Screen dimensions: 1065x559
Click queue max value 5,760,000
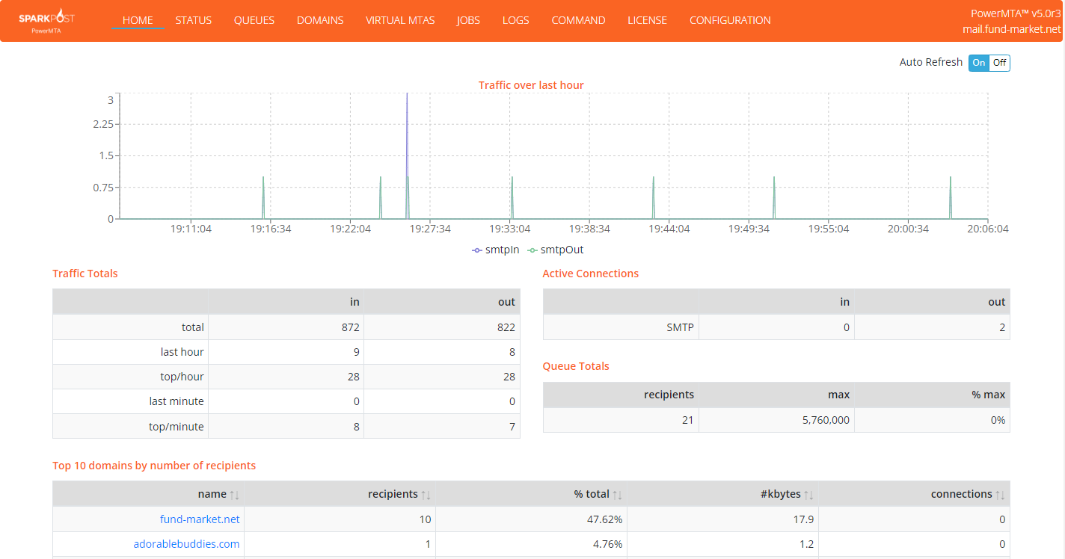(826, 420)
